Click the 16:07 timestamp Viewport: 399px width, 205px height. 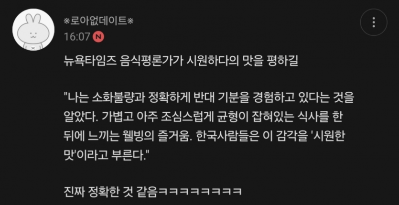click(x=77, y=37)
